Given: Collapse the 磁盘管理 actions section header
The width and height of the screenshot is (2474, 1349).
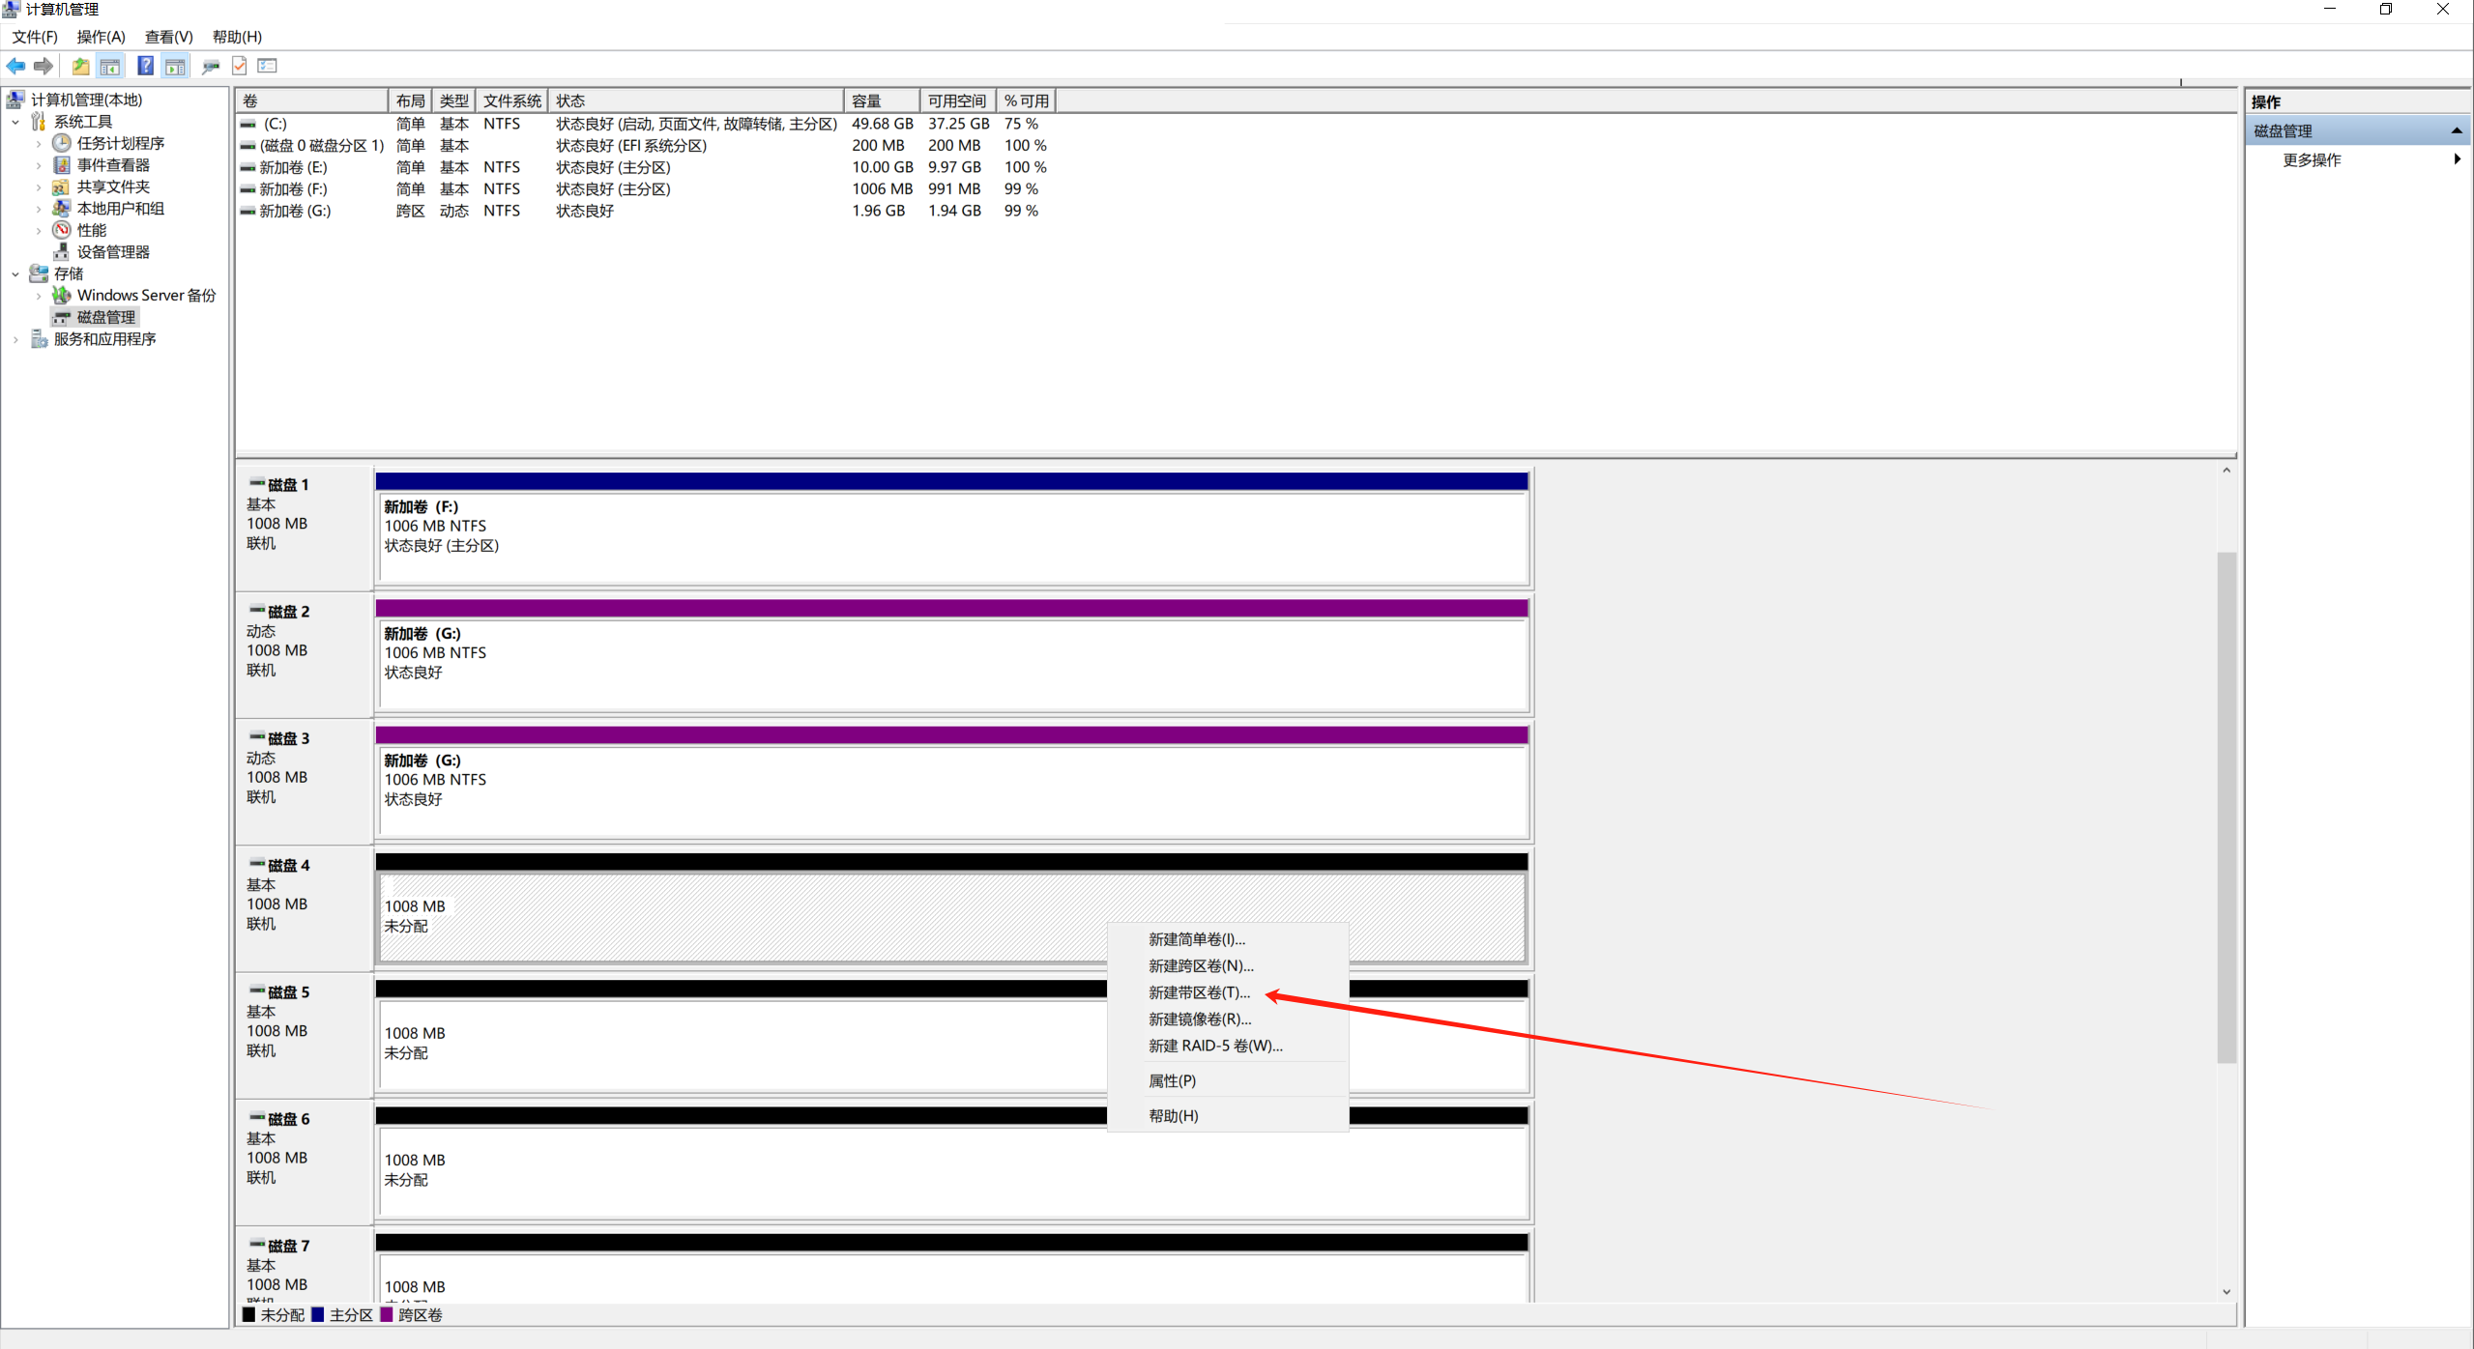Looking at the screenshot, I should 2456,130.
